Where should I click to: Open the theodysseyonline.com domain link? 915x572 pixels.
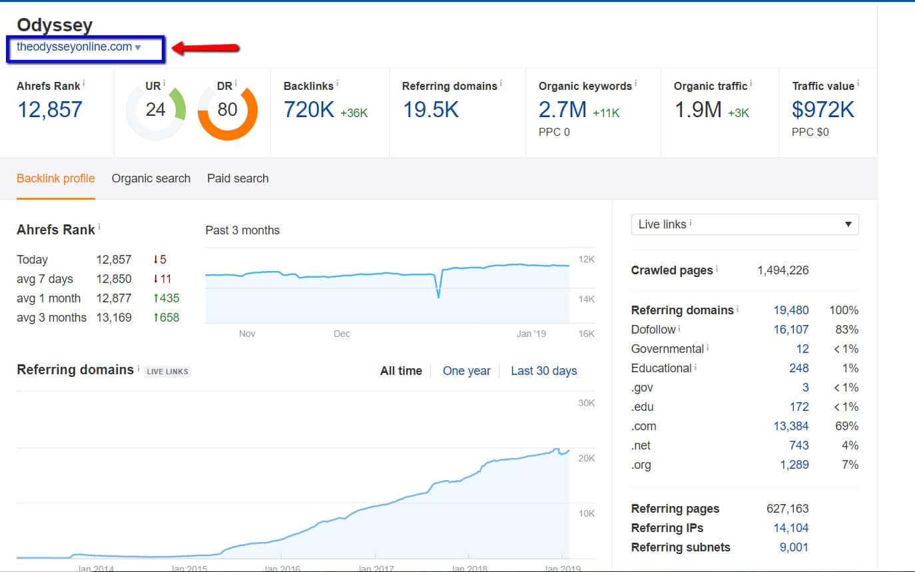tap(75, 47)
